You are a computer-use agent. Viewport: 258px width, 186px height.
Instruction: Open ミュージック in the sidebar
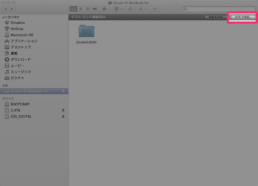(x=34, y=72)
